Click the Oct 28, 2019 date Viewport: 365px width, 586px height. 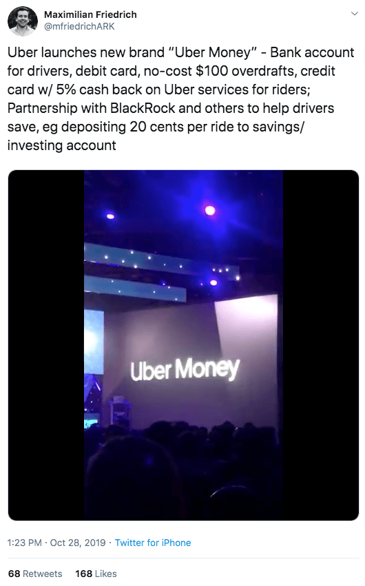pos(78,543)
